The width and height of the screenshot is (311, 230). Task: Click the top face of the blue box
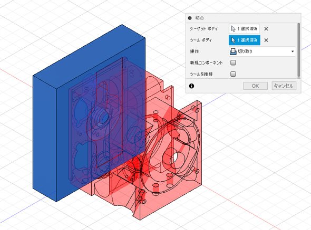(x=89, y=57)
